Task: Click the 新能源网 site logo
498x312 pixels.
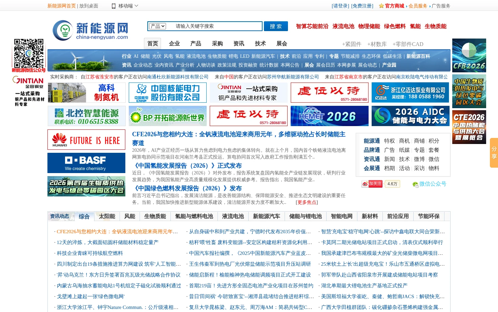Action: pos(90,30)
